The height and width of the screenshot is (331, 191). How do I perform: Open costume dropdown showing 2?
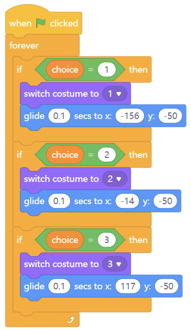click(115, 179)
